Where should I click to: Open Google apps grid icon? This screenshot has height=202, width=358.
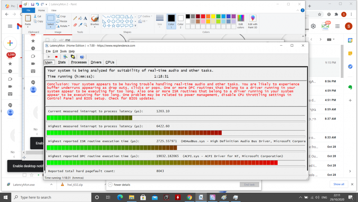[x=338, y=26]
